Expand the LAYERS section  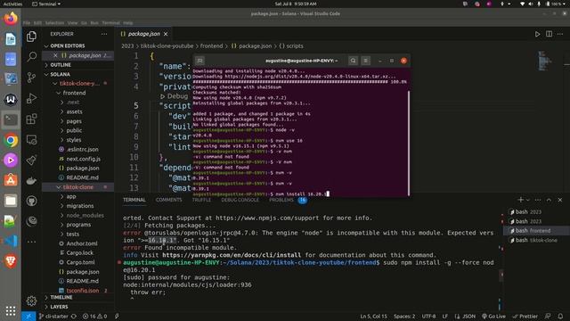(59, 307)
